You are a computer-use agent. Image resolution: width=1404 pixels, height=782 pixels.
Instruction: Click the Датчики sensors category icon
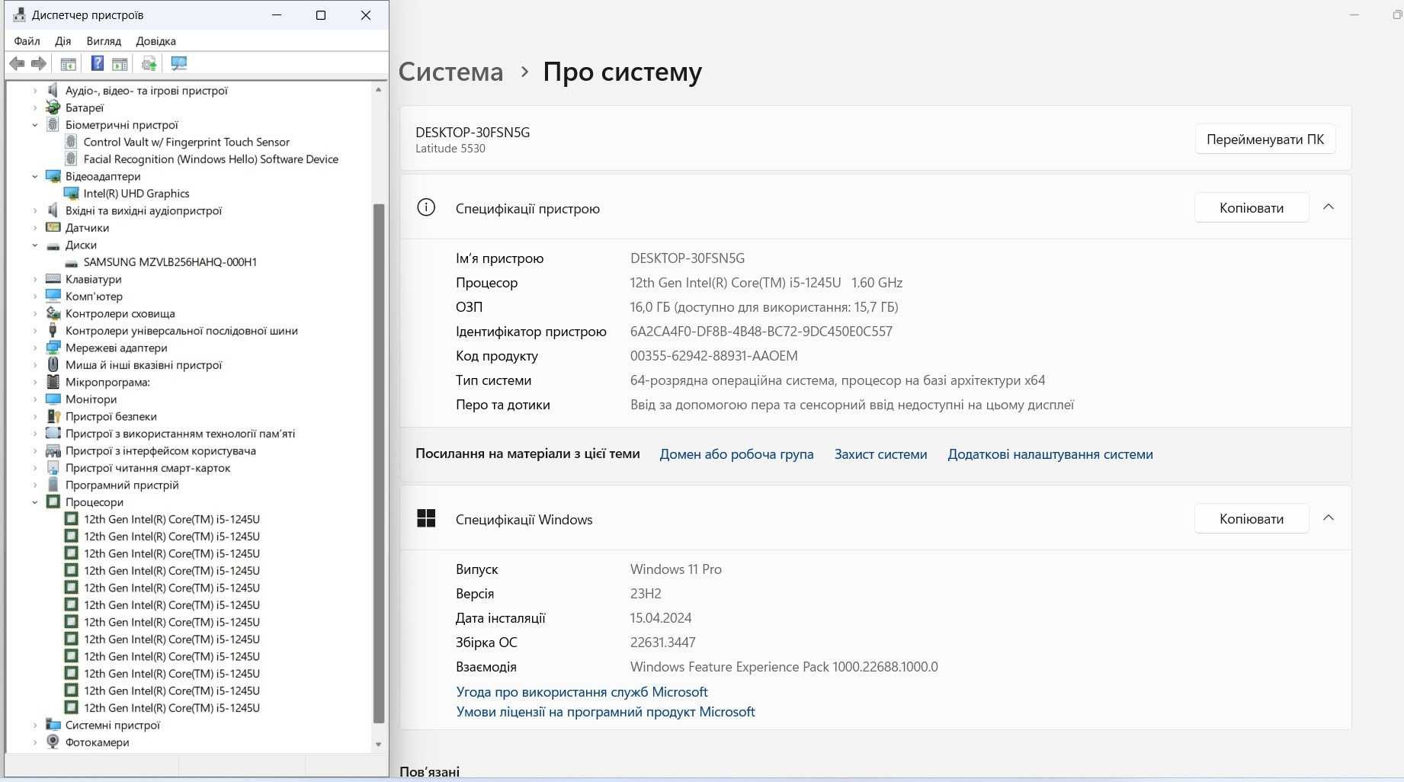53,228
